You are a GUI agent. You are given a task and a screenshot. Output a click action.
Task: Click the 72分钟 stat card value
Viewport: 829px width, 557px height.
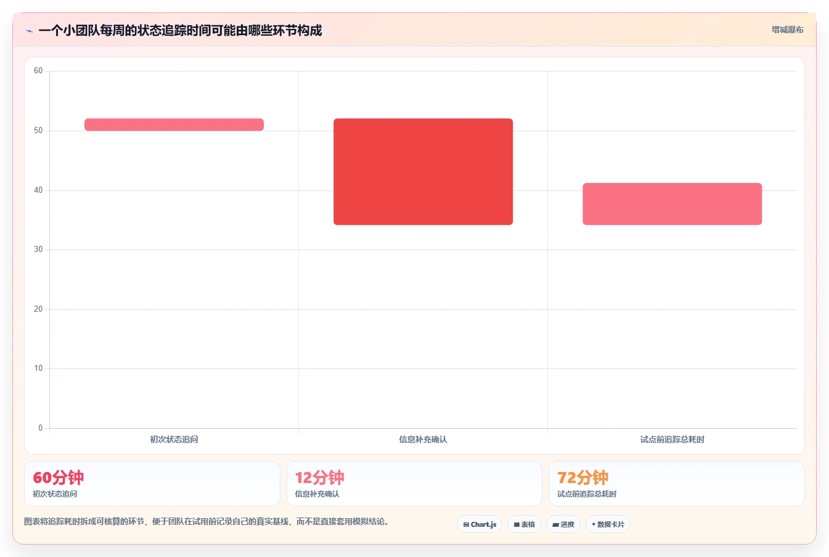coord(582,478)
